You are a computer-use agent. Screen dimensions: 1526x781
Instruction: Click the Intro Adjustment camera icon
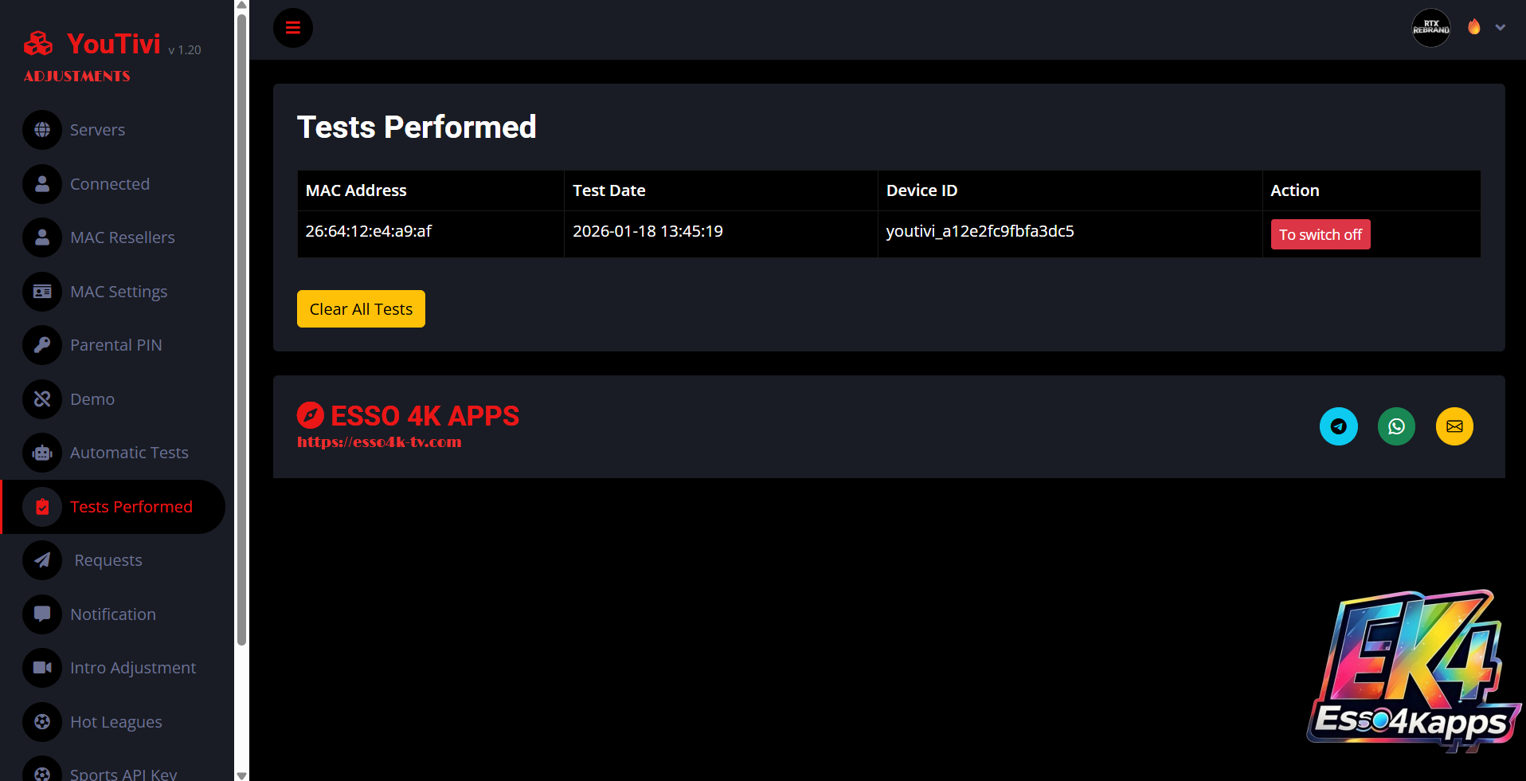[x=42, y=668]
